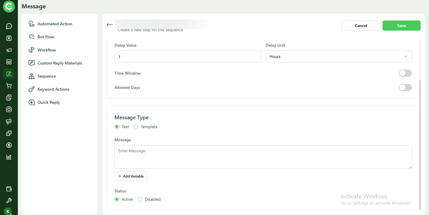429x215 pixels.
Task: Open the billing dollar icon in the sidebar
Action: [9, 145]
